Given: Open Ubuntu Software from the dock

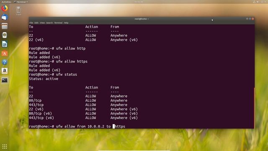Looking at the screenshot, I should [x=5, y=53].
